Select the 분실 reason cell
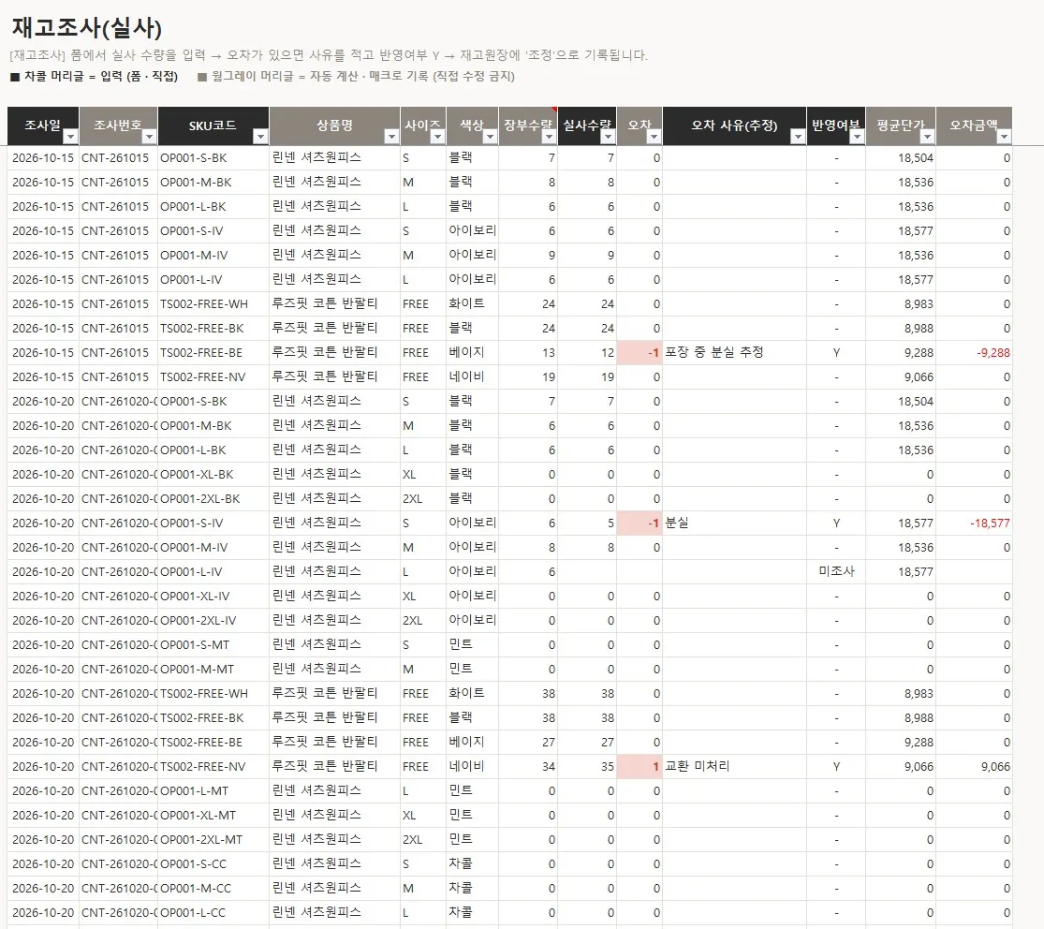The height and width of the screenshot is (929, 1044). click(x=734, y=523)
